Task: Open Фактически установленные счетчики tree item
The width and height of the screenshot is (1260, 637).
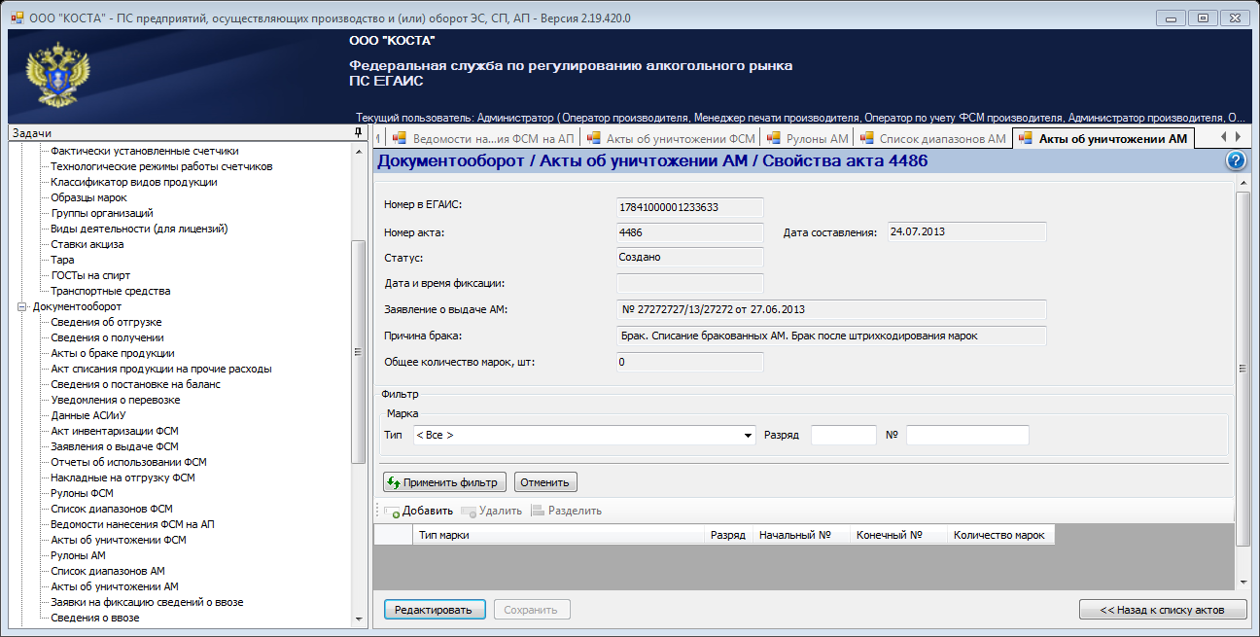Action: [x=145, y=151]
